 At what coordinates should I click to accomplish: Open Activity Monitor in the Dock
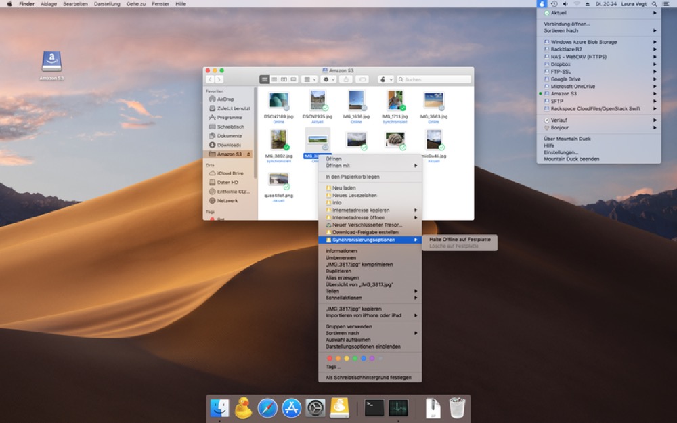pos(398,407)
